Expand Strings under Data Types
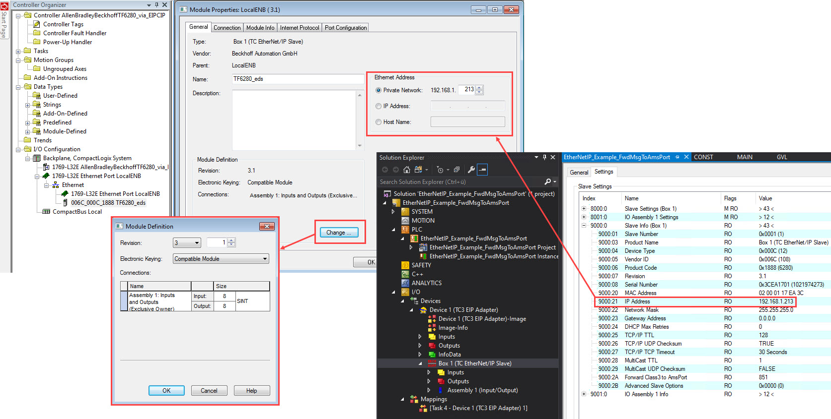The width and height of the screenshot is (831, 419). (x=28, y=105)
